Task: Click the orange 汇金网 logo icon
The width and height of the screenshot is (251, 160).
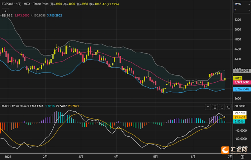Action: click(x=226, y=150)
